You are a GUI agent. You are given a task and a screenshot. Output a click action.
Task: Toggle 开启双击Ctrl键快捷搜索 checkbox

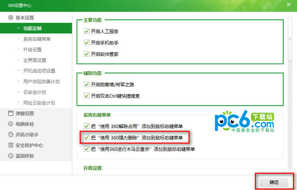click(87, 96)
